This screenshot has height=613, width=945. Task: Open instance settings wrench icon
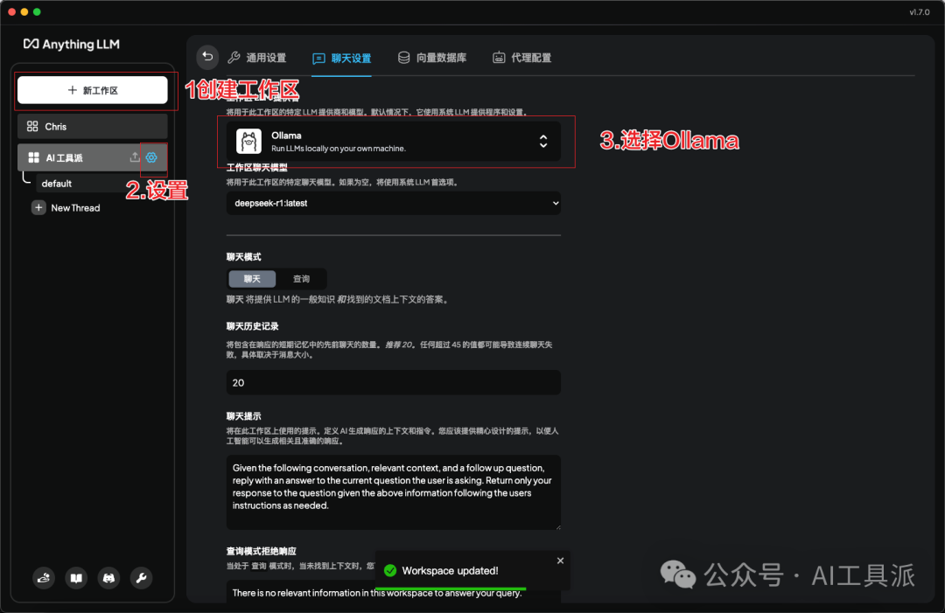[x=142, y=578]
